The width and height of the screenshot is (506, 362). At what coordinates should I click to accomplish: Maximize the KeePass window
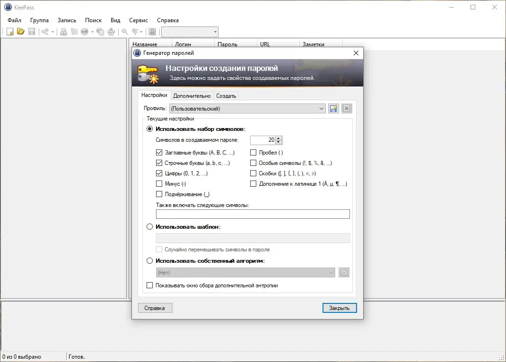[473, 7]
